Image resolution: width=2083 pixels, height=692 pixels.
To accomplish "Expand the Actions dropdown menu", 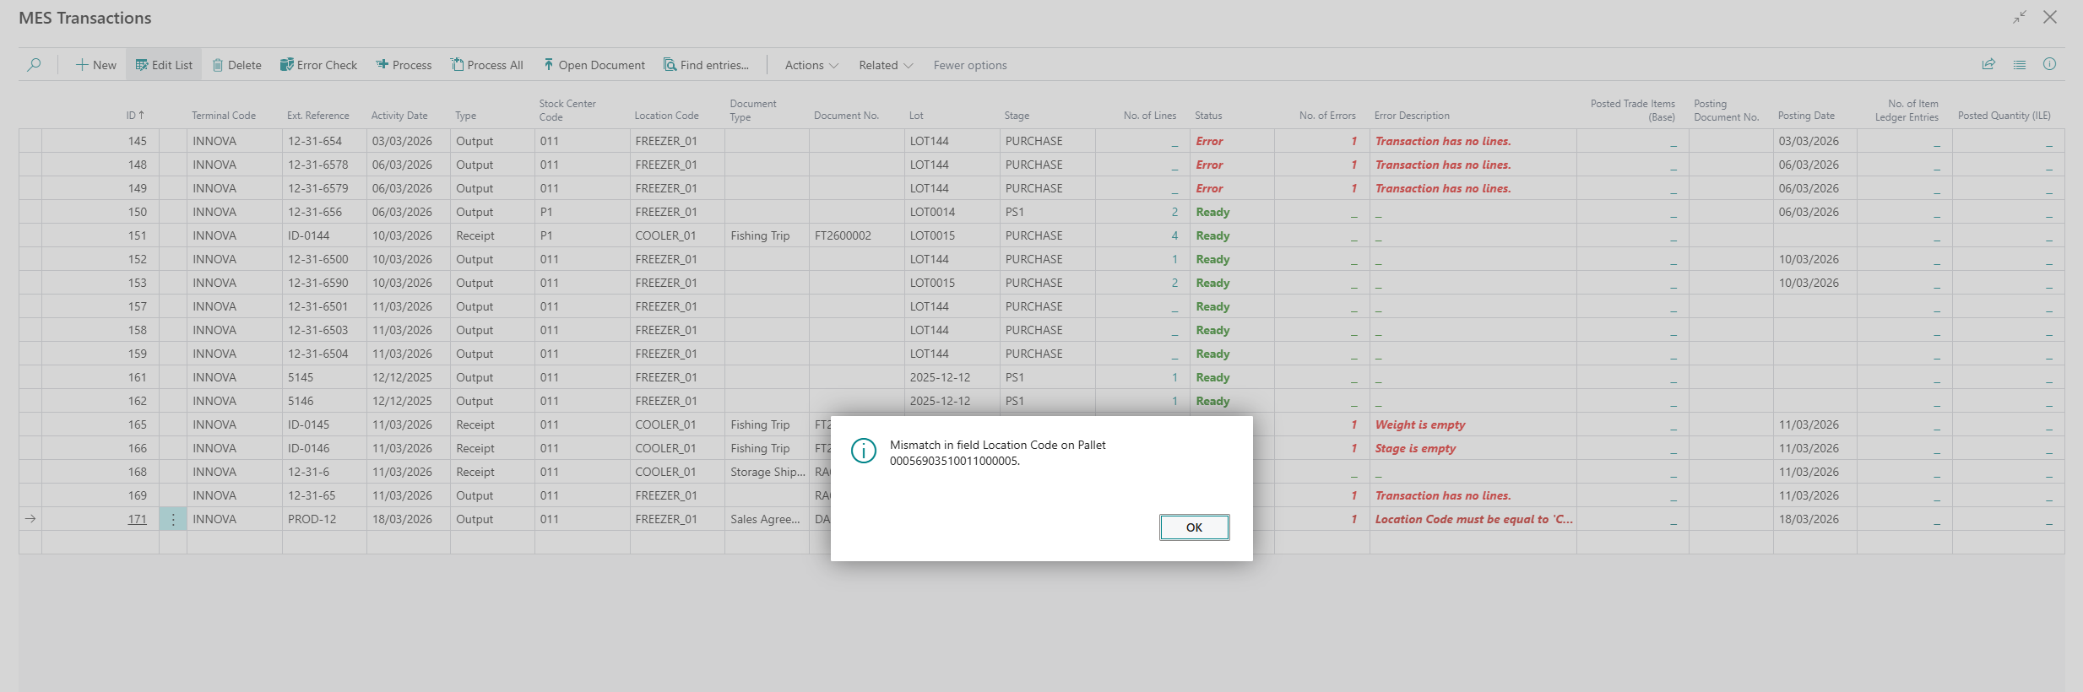I will coord(811,65).
